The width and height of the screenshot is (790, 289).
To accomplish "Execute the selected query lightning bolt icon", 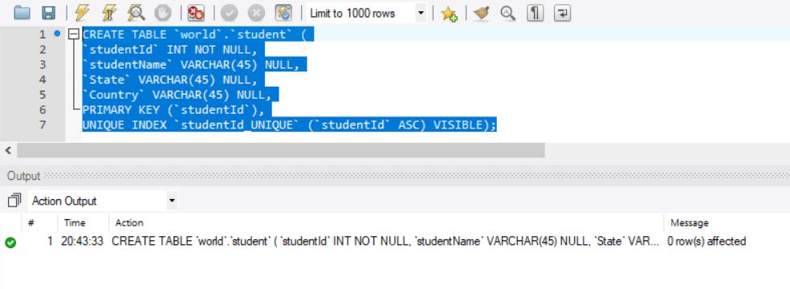I will (x=82, y=13).
